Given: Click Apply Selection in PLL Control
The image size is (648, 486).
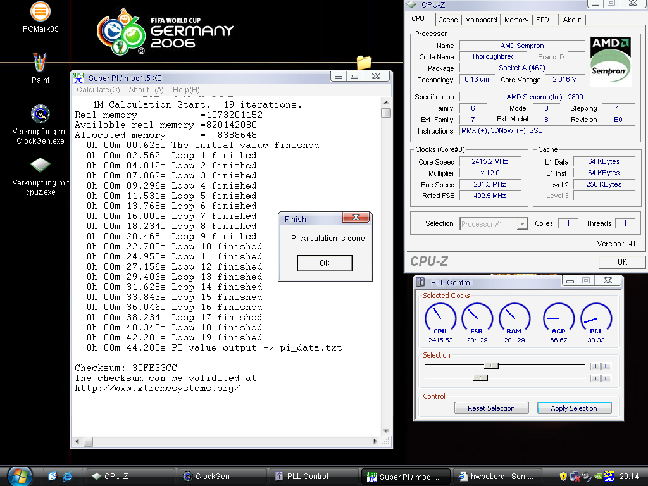Looking at the screenshot, I should click(x=574, y=408).
